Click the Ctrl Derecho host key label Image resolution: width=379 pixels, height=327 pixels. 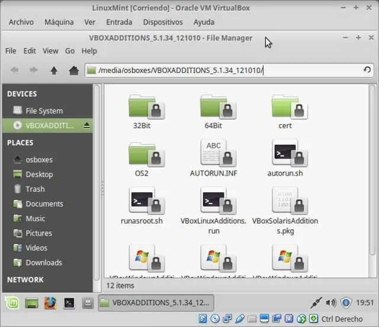(342, 319)
